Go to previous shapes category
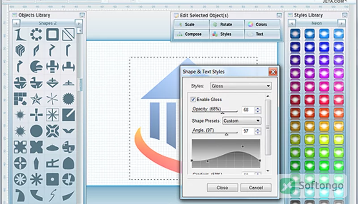The image size is (358, 204). 17,23
